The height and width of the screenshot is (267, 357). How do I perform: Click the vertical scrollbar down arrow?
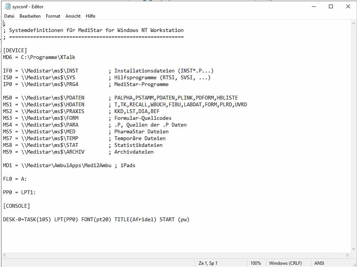(x=354, y=249)
